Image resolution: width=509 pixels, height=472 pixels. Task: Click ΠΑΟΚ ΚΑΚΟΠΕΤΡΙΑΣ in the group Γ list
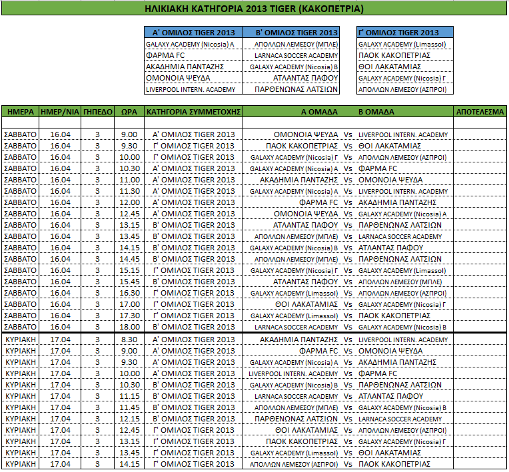394,55
